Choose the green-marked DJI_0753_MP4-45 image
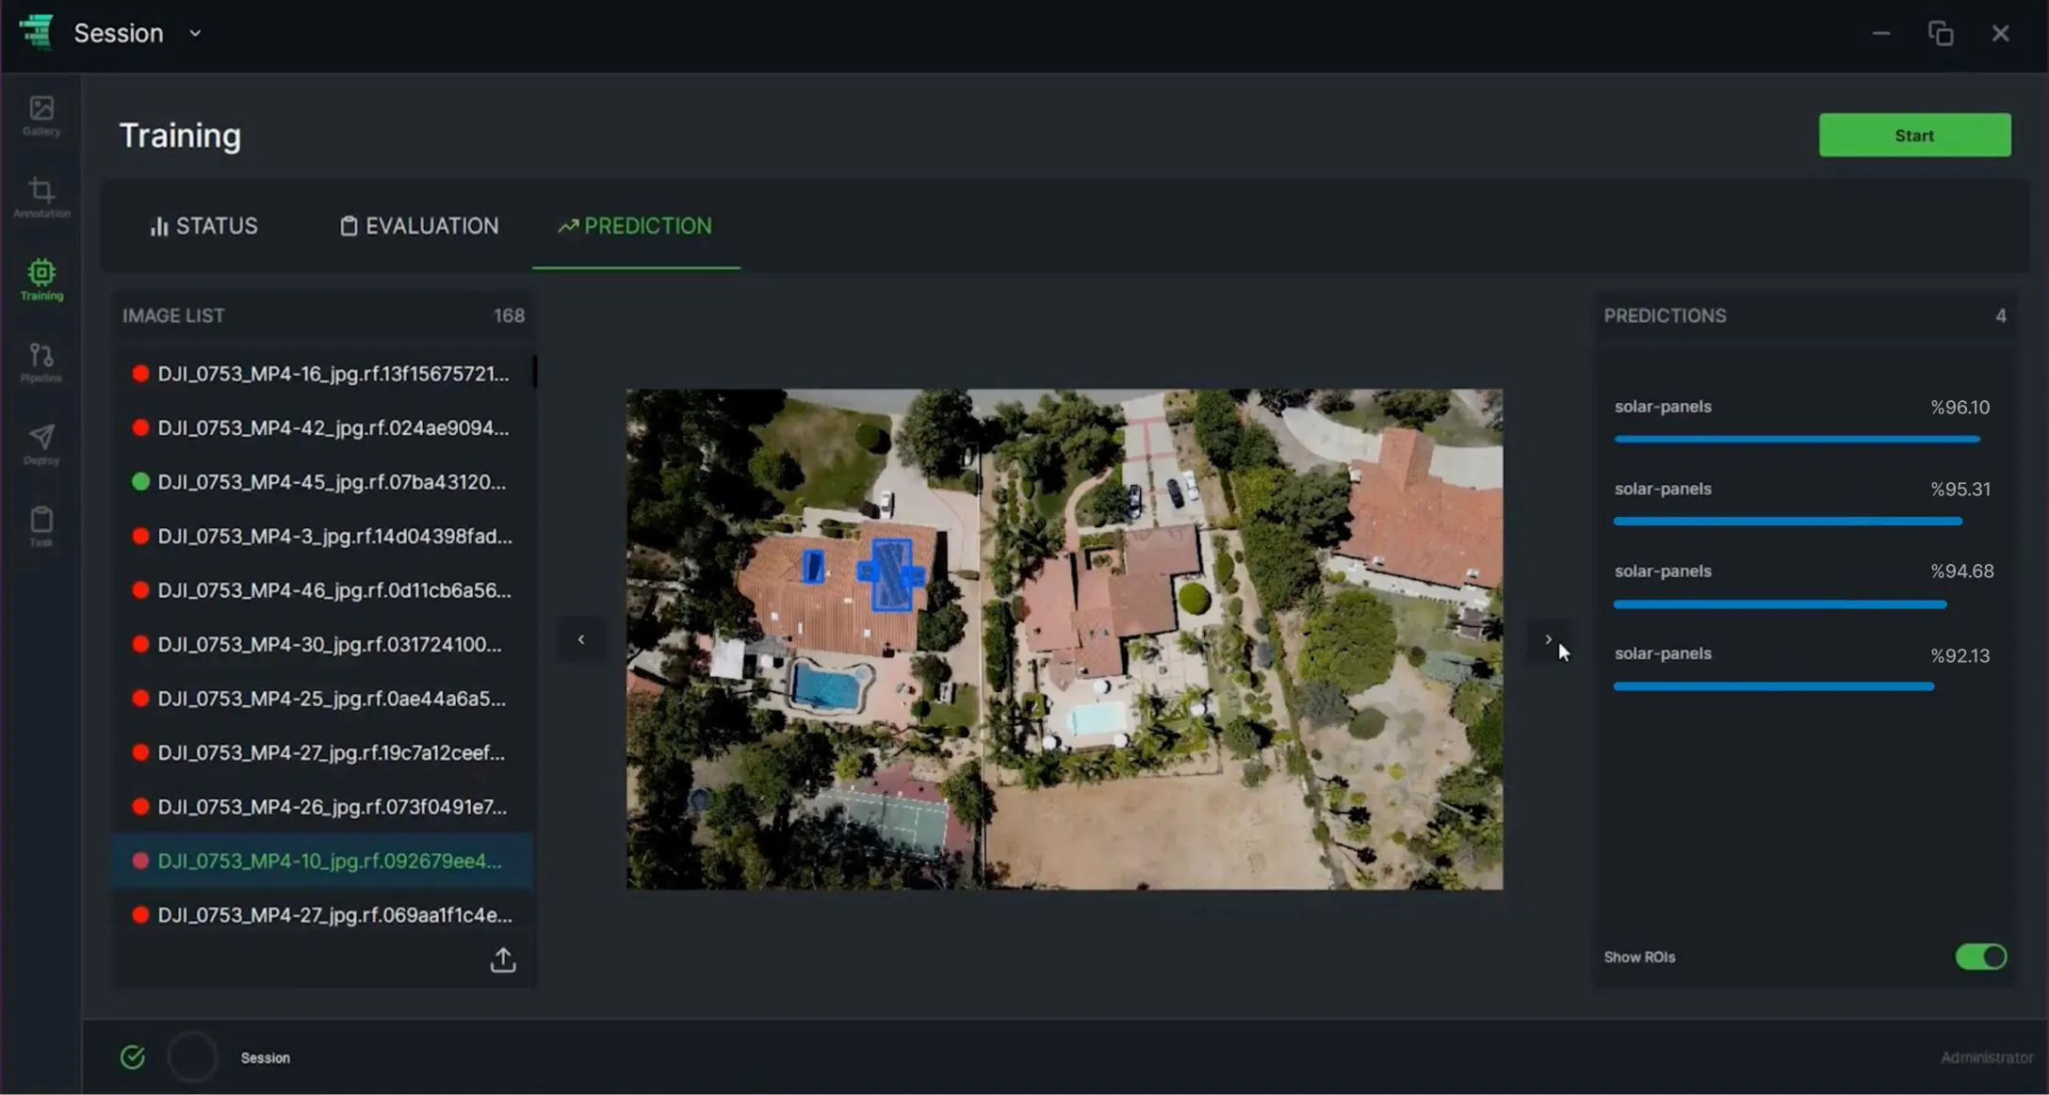2049x1095 pixels. click(322, 482)
